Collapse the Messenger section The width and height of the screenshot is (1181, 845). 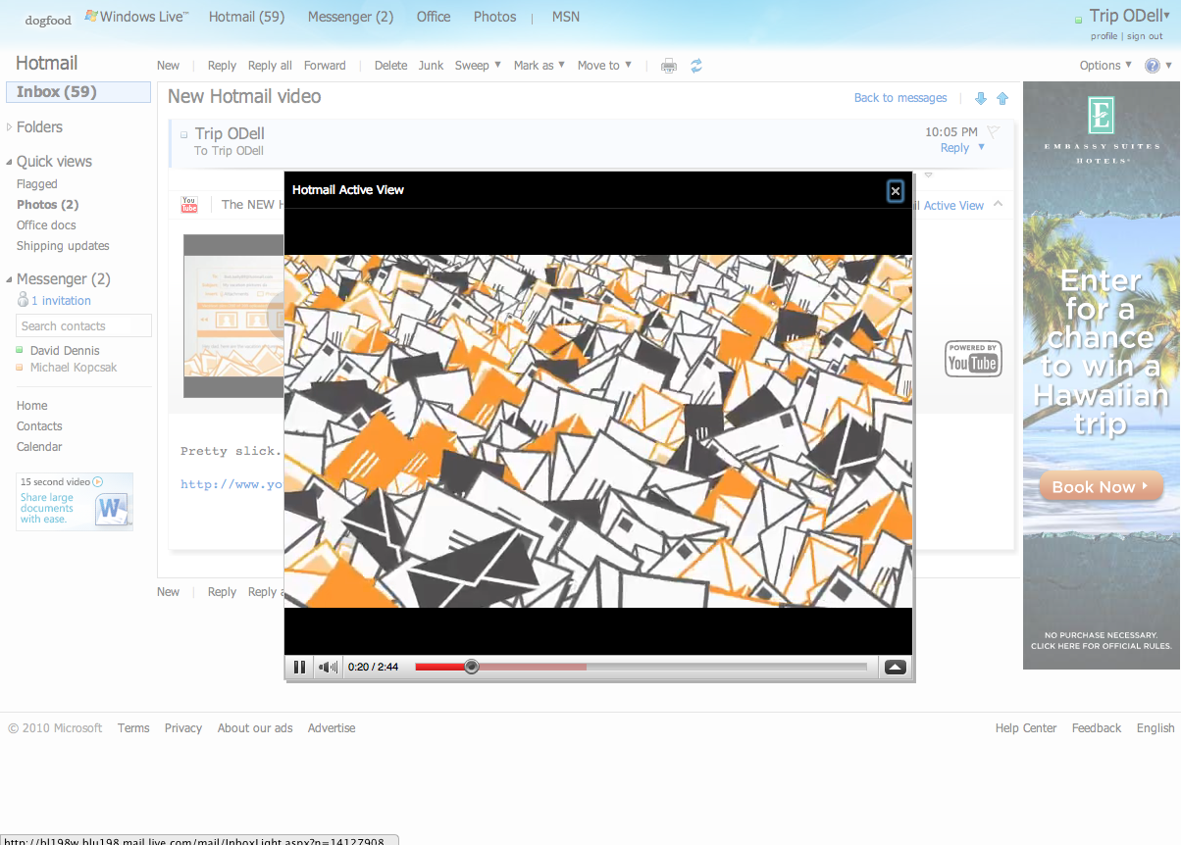[10, 280]
